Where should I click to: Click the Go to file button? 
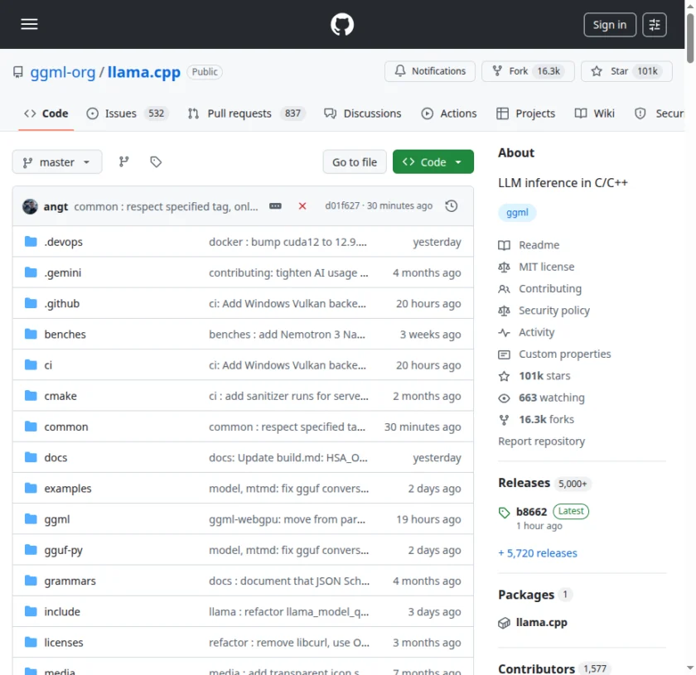click(x=355, y=162)
